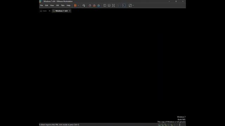
Task: Click the sound card status icon
Action: (172, 125)
